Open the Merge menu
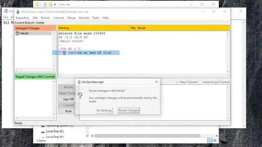The image size is (262, 147). (x=71, y=18)
